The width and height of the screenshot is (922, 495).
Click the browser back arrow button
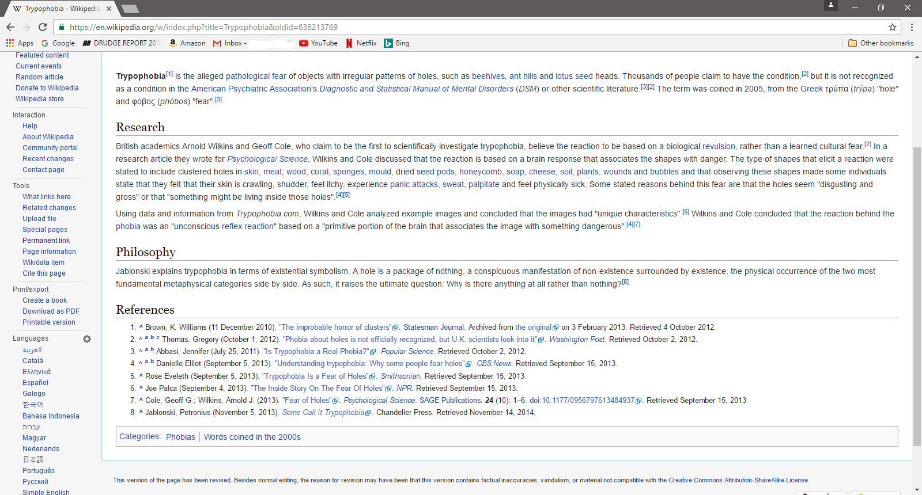10,27
